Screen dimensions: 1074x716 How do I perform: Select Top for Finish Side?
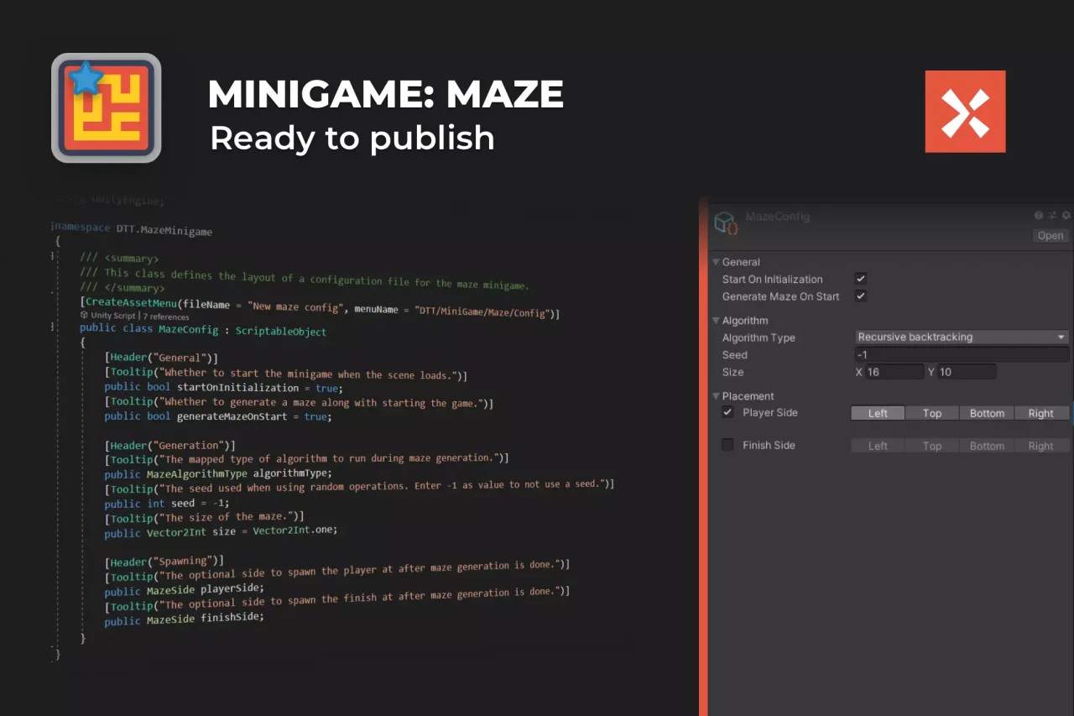click(932, 446)
